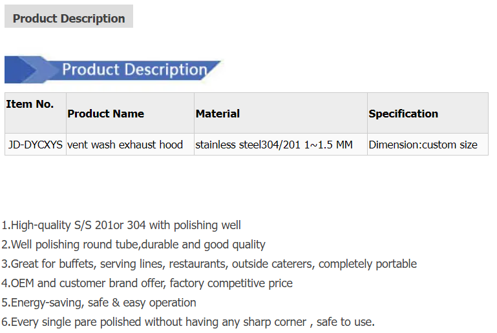Click line 2 about polishing round tube
Viewport: 497px width, 333px height.
[x=133, y=245]
